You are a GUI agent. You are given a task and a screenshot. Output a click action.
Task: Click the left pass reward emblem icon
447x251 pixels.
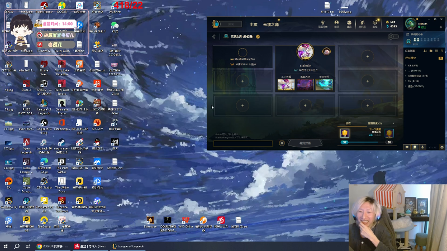pos(345,133)
